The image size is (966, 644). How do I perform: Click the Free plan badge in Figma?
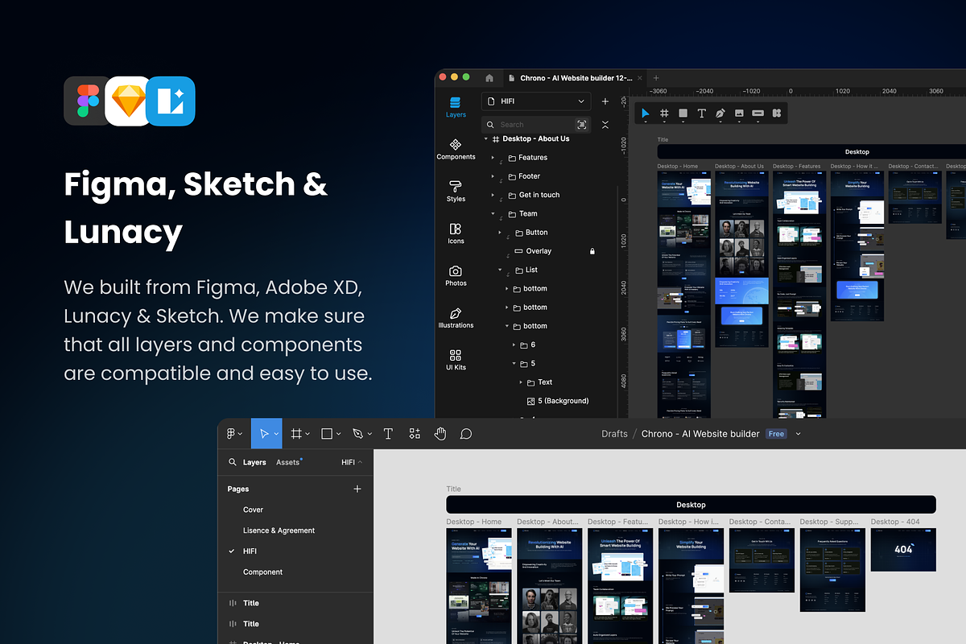[776, 434]
